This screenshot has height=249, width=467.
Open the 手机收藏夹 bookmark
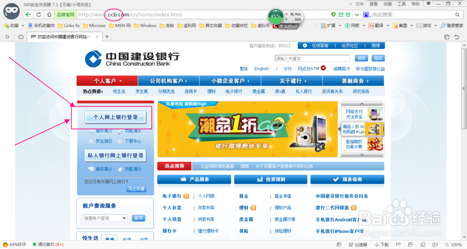[42, 26]
